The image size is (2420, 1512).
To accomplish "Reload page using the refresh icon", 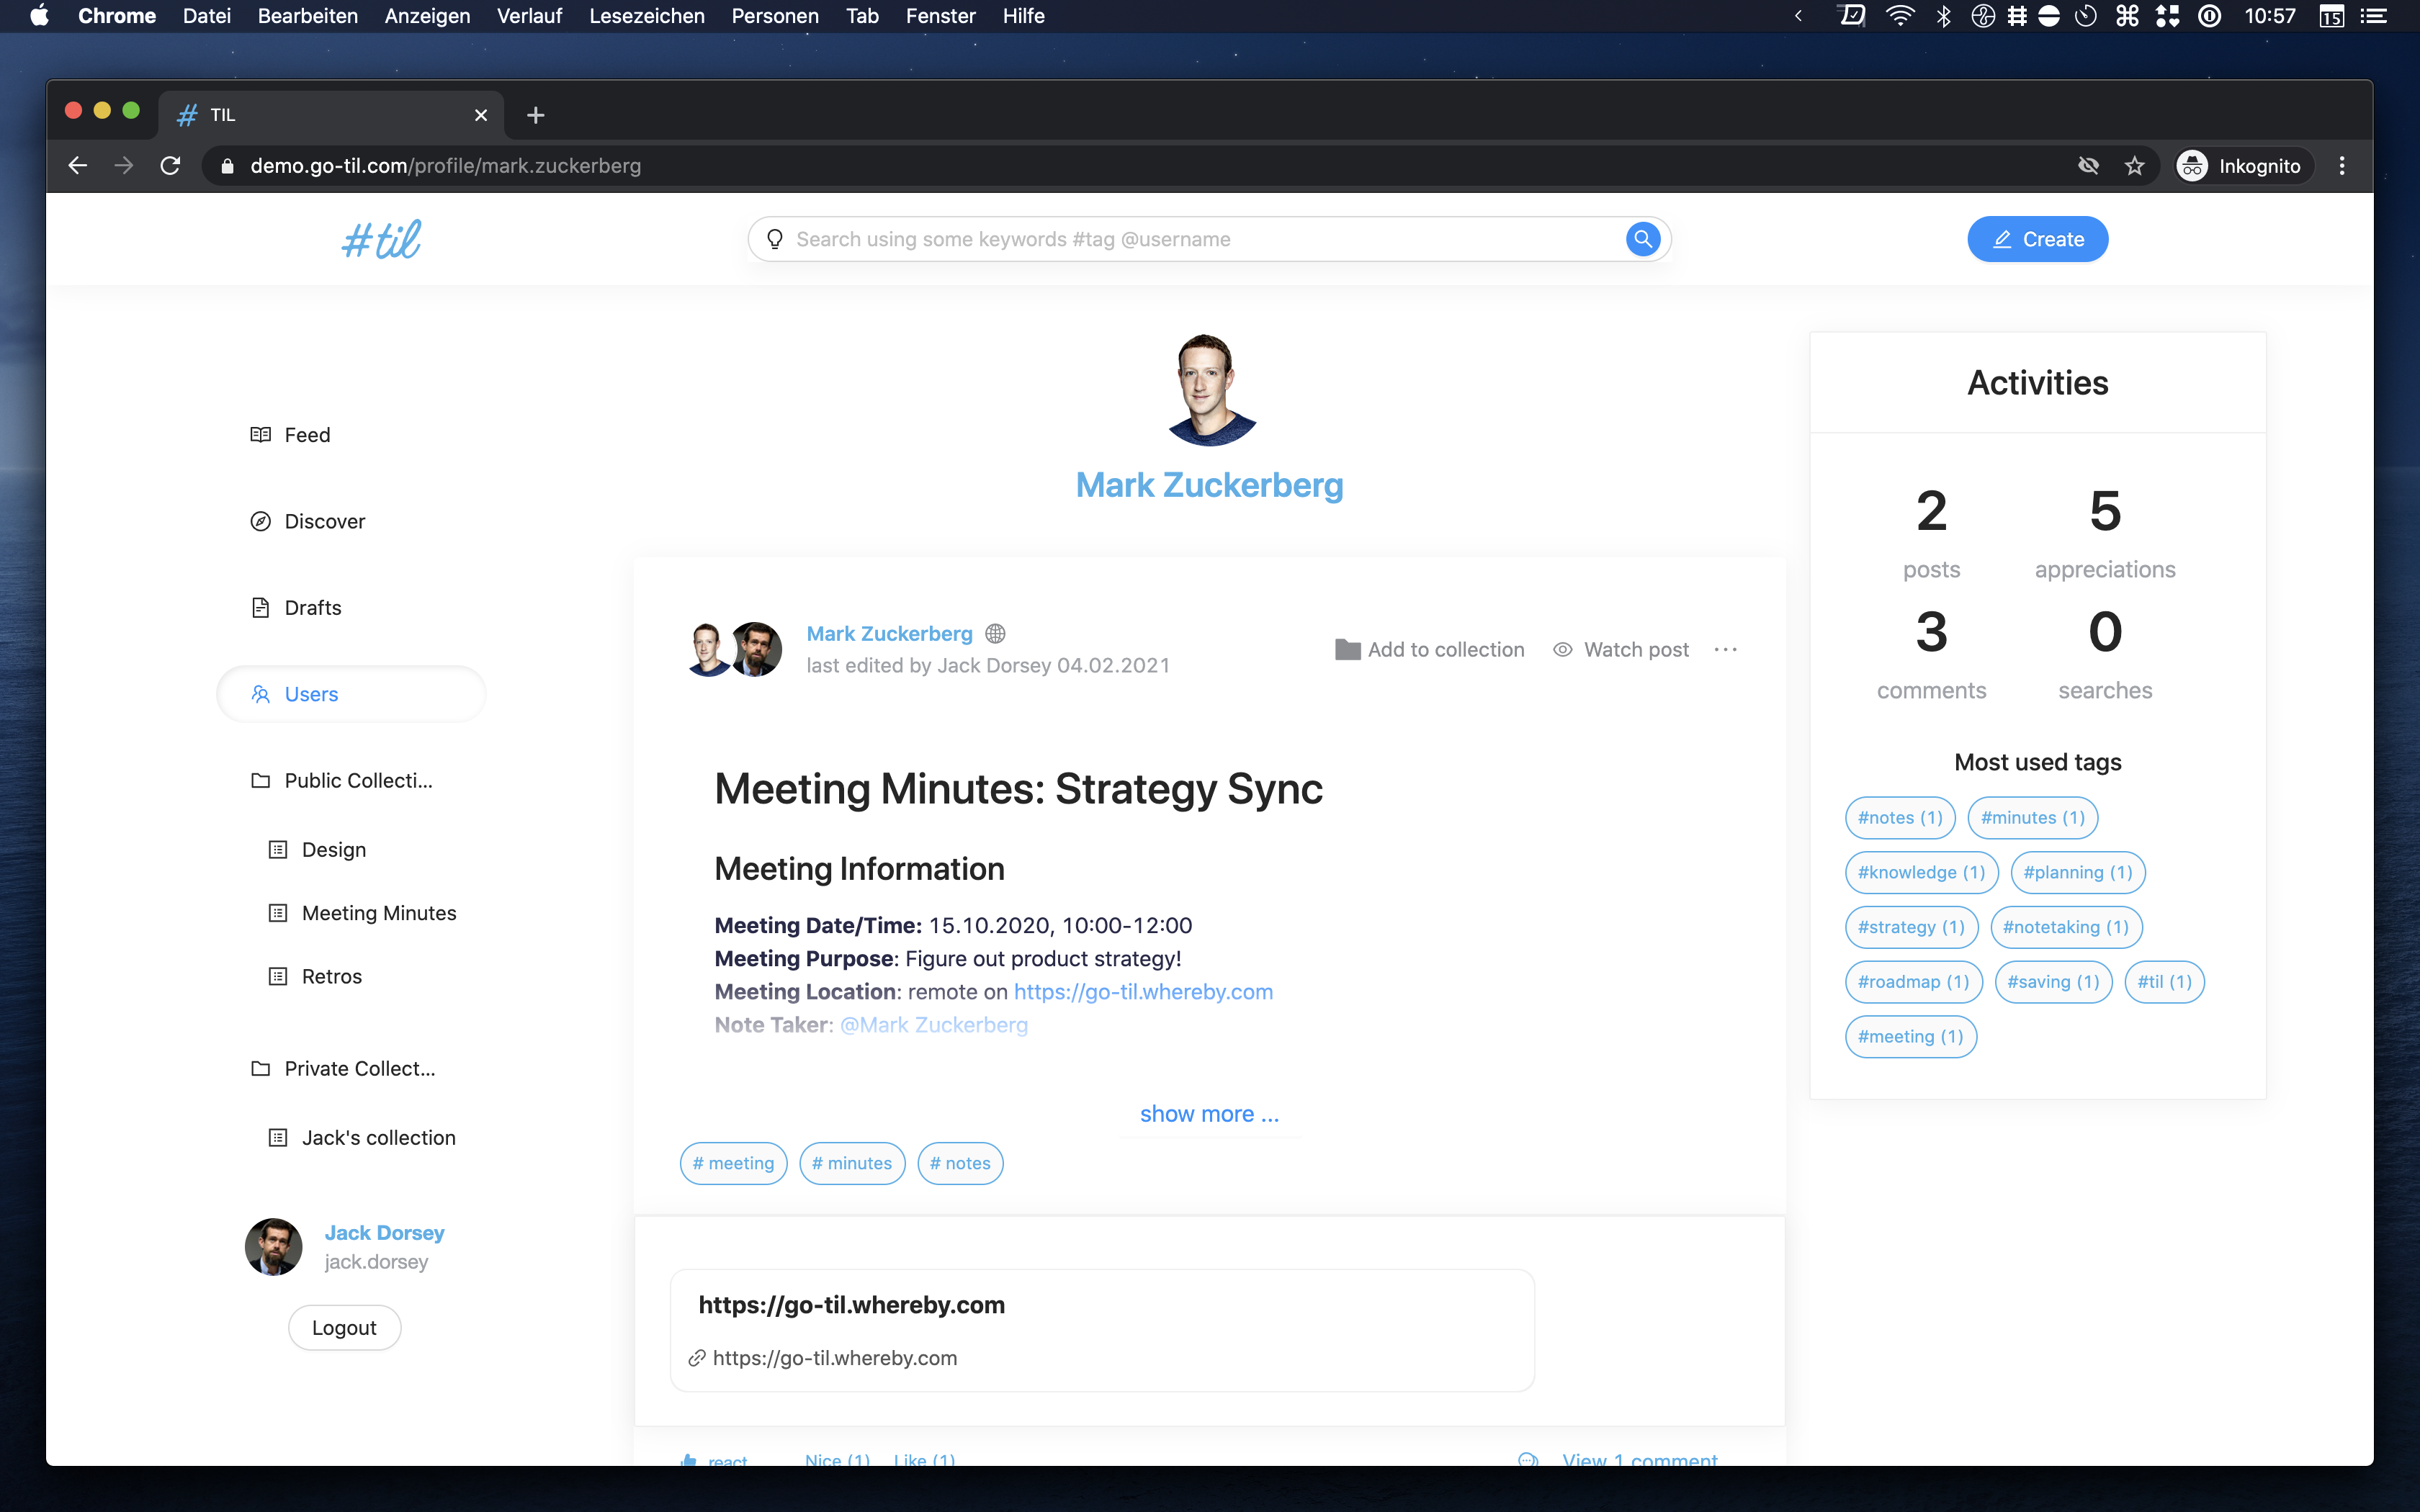I will tap(171, 166).
